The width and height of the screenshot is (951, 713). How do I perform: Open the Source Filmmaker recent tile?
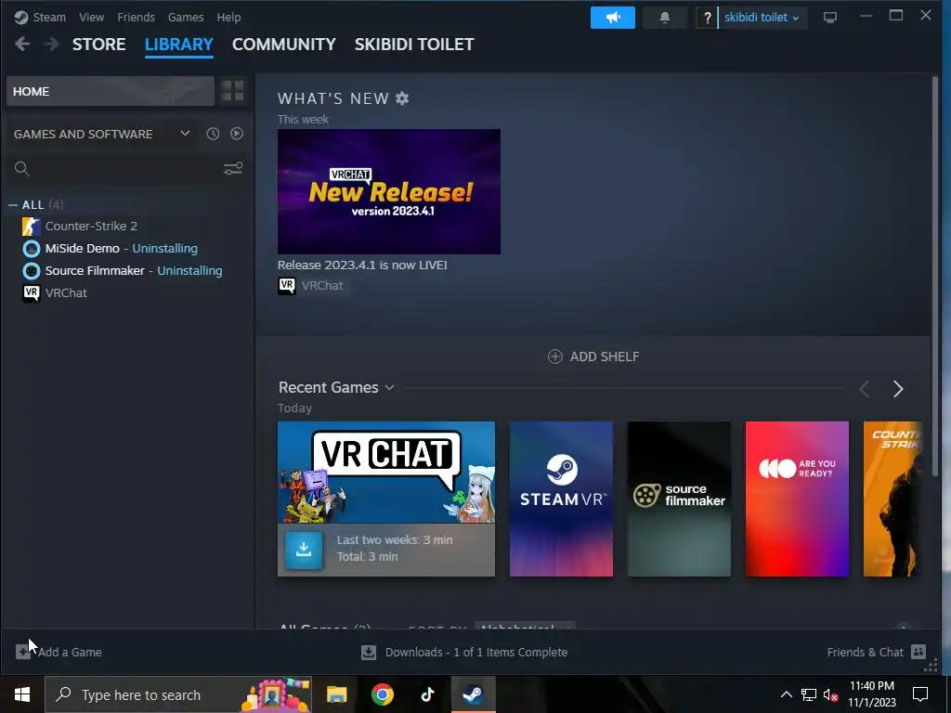coord(679,499)
